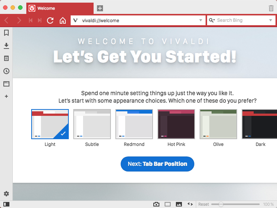Go to the home page
Screen dimensions: 277x208
click(62, 21)
